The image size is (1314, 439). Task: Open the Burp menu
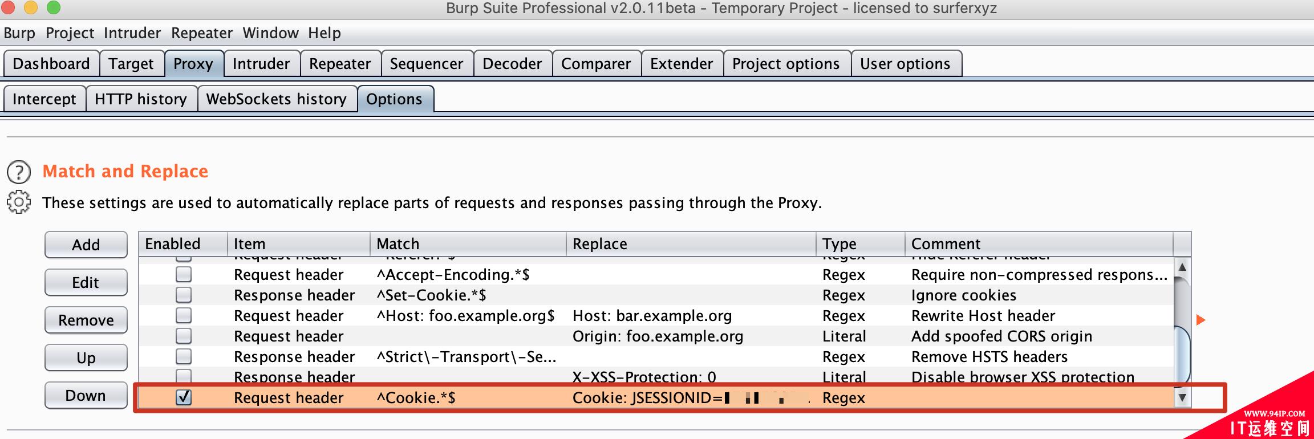(x=19, y=33)
